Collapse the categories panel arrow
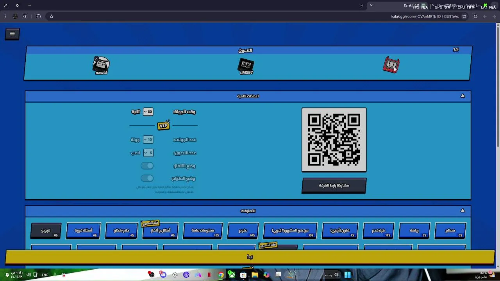The width and height of the screenshot is (500, 281). coord(462,210)
